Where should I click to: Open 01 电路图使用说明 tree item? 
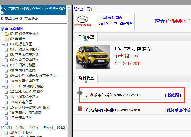(x=24, y=33)
